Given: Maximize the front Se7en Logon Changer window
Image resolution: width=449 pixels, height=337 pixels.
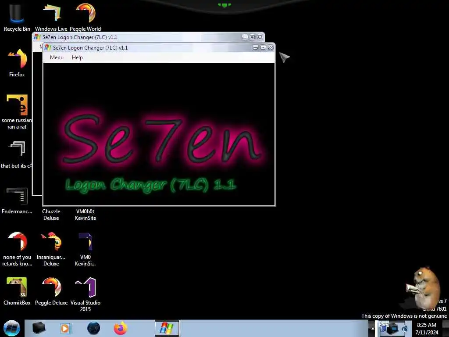Looking at the screenshot, I should point(263,47).
